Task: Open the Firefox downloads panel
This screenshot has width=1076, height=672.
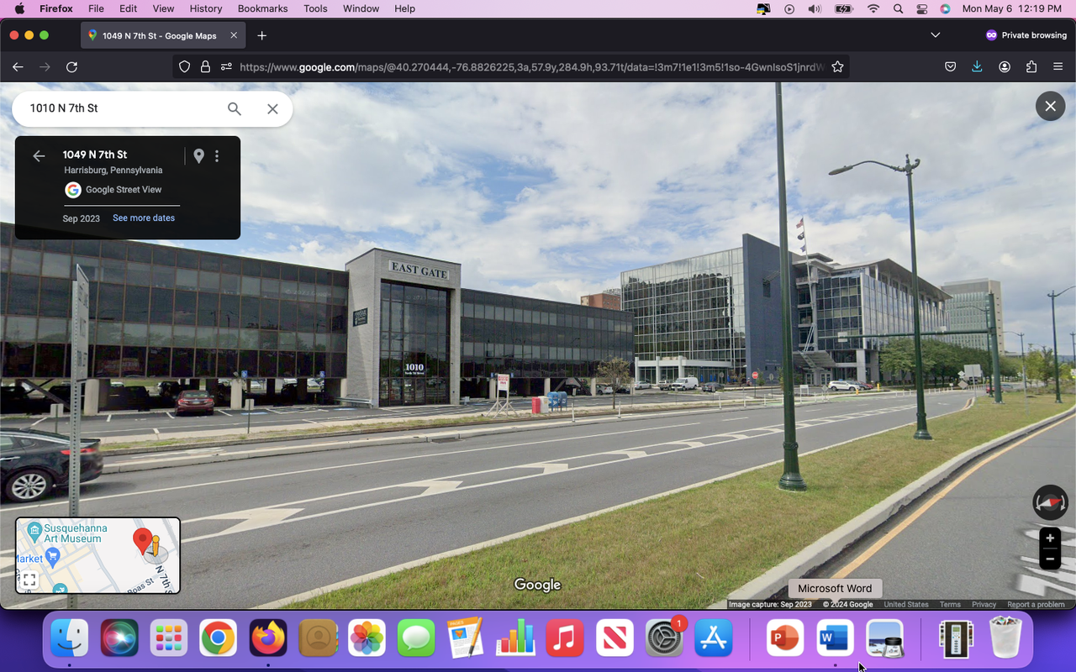Action: [x=977, y=67]
